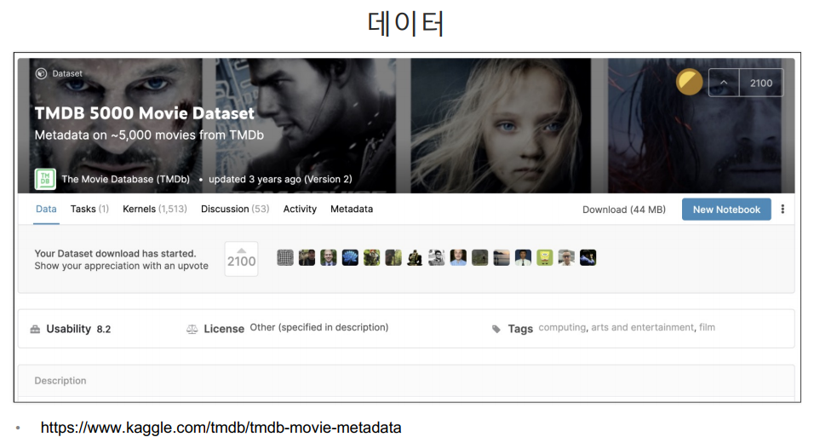Open the yellow SpongeBob voter avatar
The height and width of the screenshot is (437, 814).
click(545, 257)
